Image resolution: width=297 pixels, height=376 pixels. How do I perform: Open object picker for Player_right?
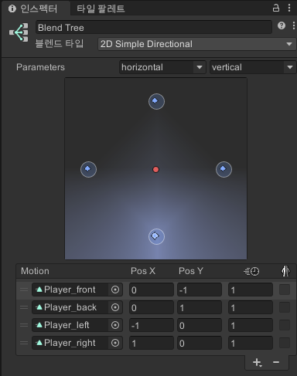pos(115,343)
